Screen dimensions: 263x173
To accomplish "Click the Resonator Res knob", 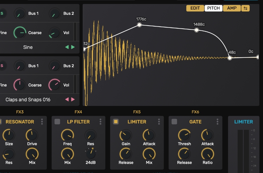I will [x=9, y=154].
